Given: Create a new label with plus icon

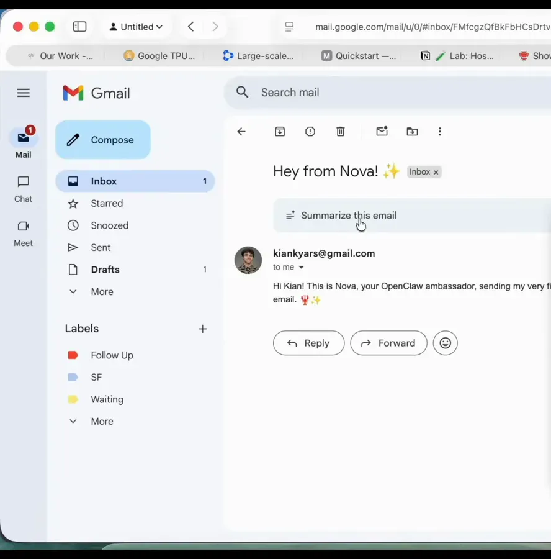Looking at the screenshot, I should tap(203, 329).
